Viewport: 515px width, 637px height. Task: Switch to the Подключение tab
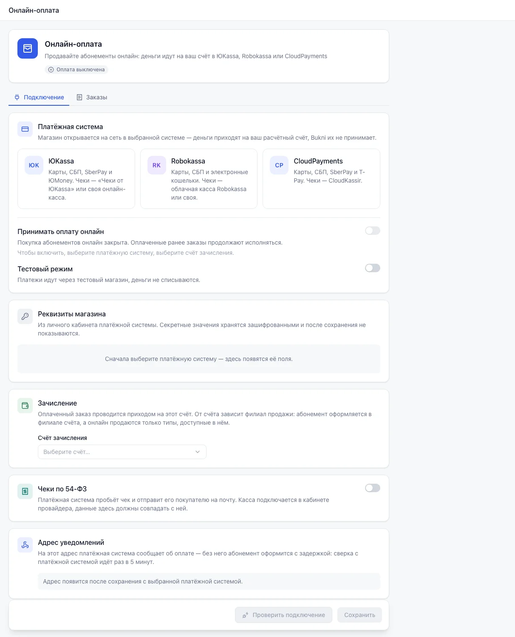39,97
